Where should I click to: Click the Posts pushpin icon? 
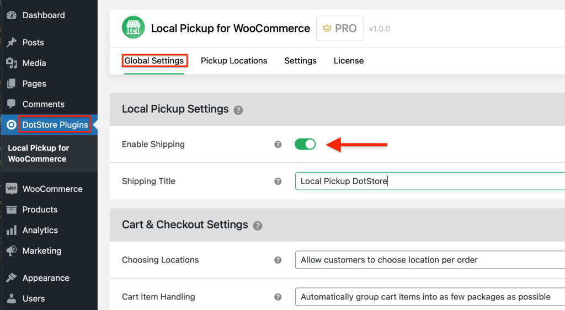pyautogui.click(x=12, y=42)
